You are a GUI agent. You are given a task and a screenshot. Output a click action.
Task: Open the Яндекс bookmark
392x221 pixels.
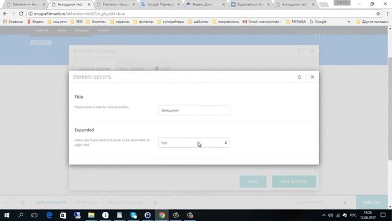(36, 21)
